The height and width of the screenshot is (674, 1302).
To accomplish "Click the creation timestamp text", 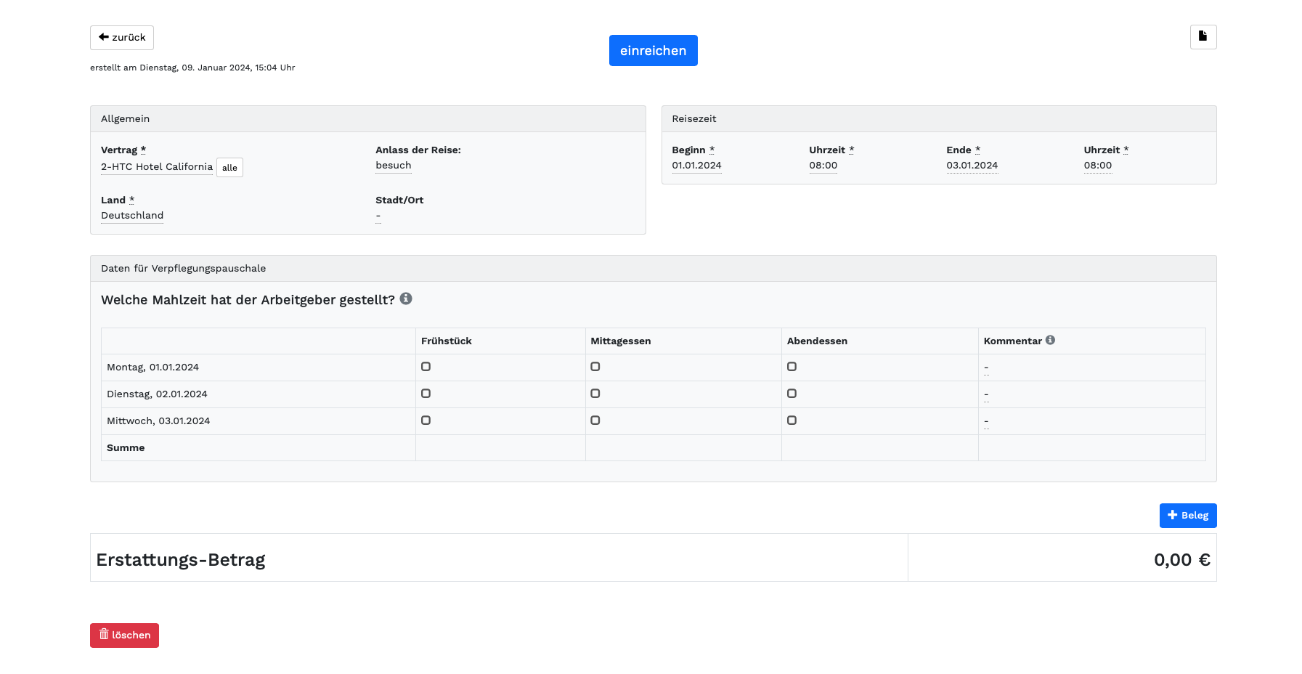I will point(192,68).
